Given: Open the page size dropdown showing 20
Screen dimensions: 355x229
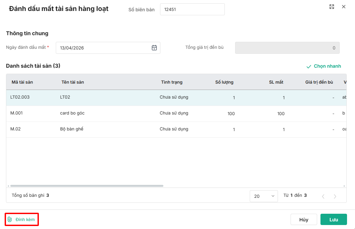Looking at the screenshot, I should [264, 196].
